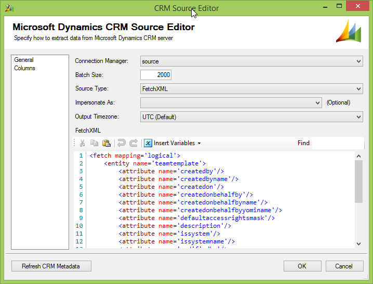Click the Find search field
This screenshot has width=373, height=284.
coord(338,143)
